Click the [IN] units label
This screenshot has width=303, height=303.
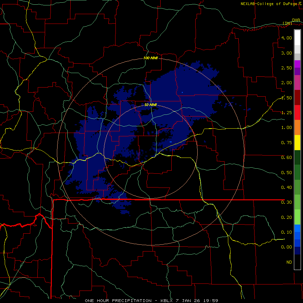click(288, 23)
